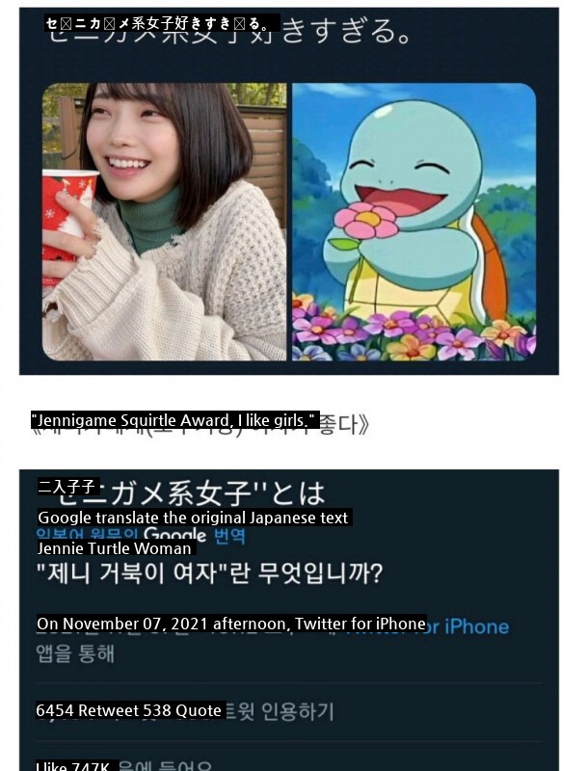
Task: Open the Squirtle cartoon image
Action: (414, 222)
